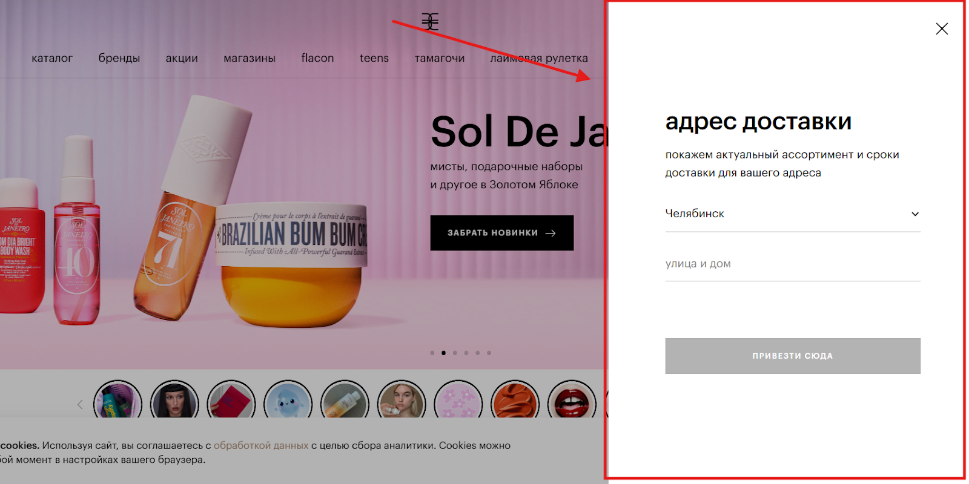The image size is (969, 484).
Task: Click the 'улица и дом' address field
Action: pos(792,264)
